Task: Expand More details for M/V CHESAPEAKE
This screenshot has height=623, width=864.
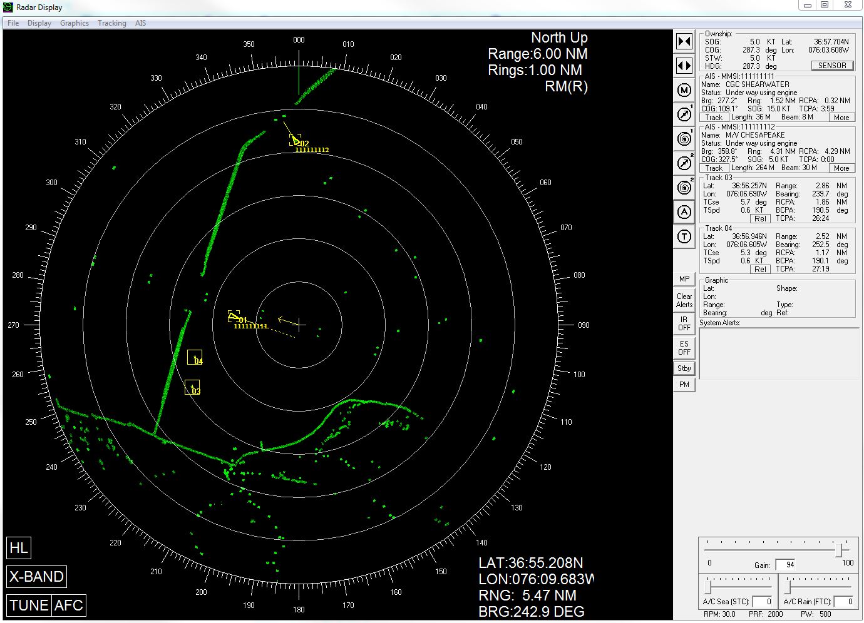Action: (841, 168)
